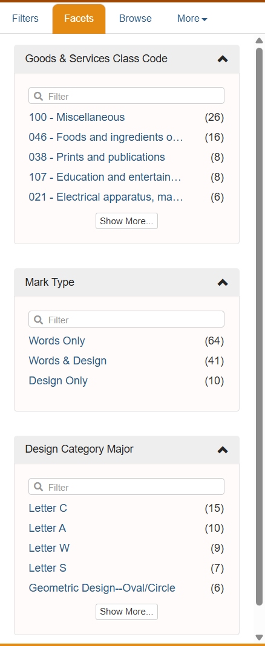Click the Design Category Filter input

click(x=126, y=486)
